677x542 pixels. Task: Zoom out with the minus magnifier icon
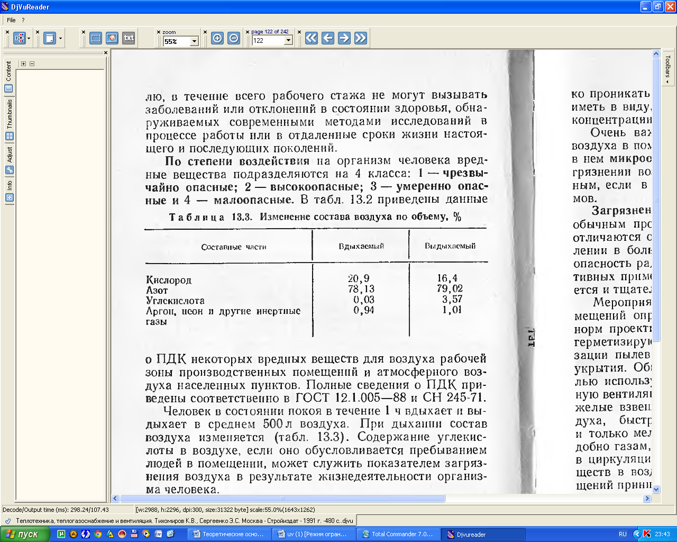click(x=234, y=38)
